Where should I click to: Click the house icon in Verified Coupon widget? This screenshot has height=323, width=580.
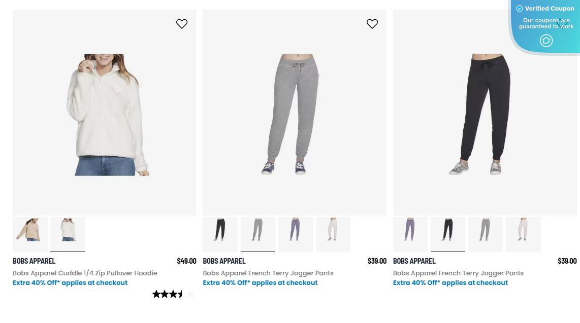click(546, 41)
